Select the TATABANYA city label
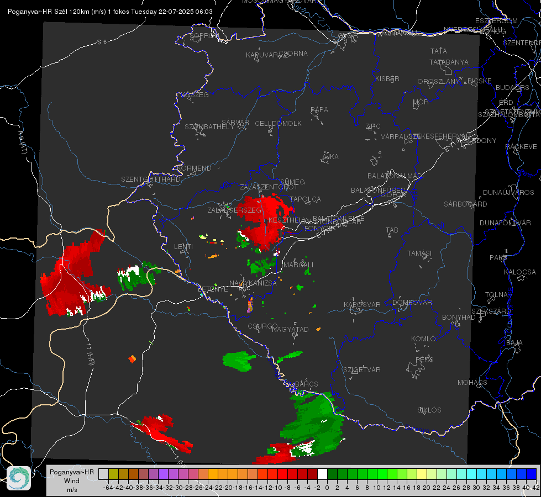Image resolution: width=541 pixels, height=497 pixels. pos(449,62)
